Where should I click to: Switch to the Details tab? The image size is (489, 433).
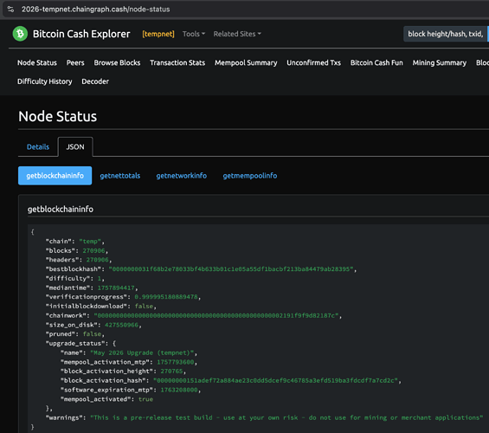38,146
